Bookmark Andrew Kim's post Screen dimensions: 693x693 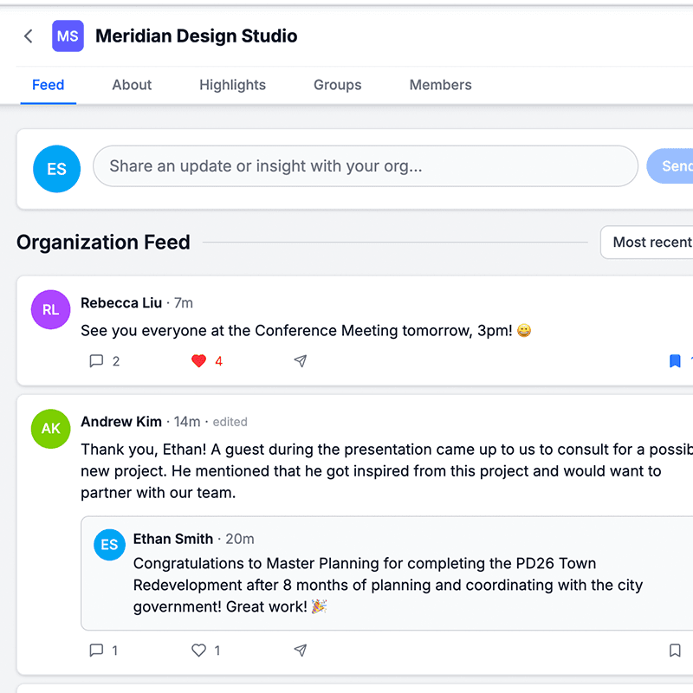[x=675, y=650]
